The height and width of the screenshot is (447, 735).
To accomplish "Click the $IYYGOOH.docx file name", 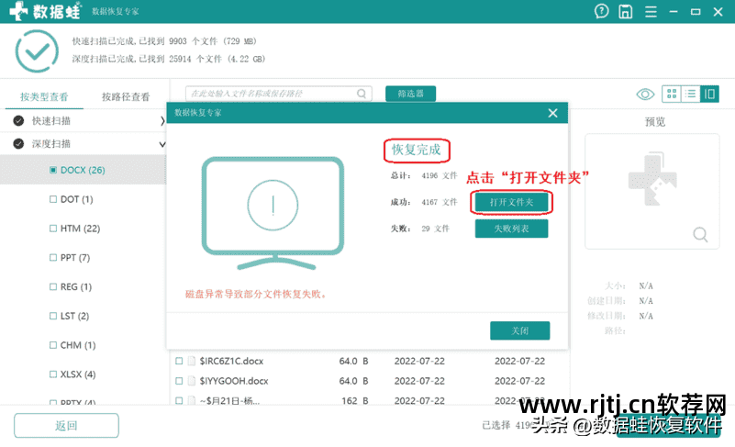I will point(234,381).
